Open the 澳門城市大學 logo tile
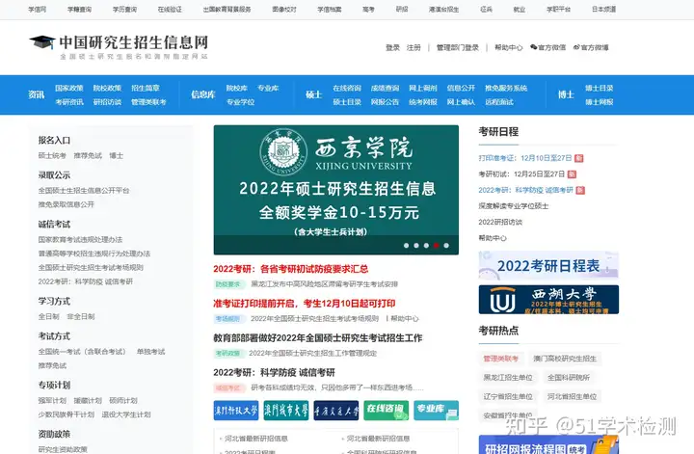Viewport: 694px width, 454px height. [286, 411]
